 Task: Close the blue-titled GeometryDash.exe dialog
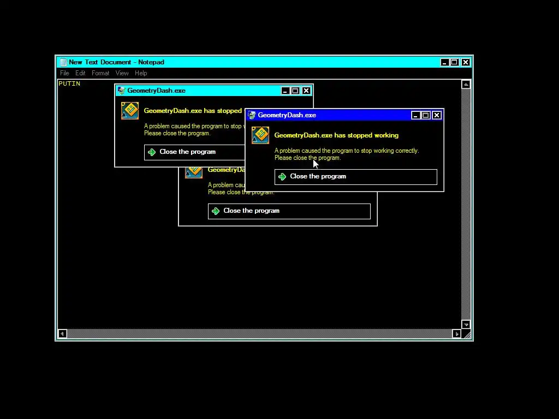437,116
